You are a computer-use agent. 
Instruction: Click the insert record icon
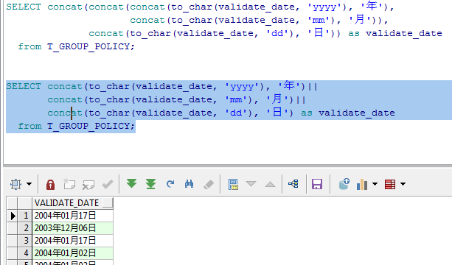coord(69,184)
